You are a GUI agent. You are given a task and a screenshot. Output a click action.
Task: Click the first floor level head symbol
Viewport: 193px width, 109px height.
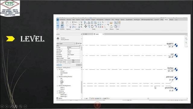(x=176, y=69)
